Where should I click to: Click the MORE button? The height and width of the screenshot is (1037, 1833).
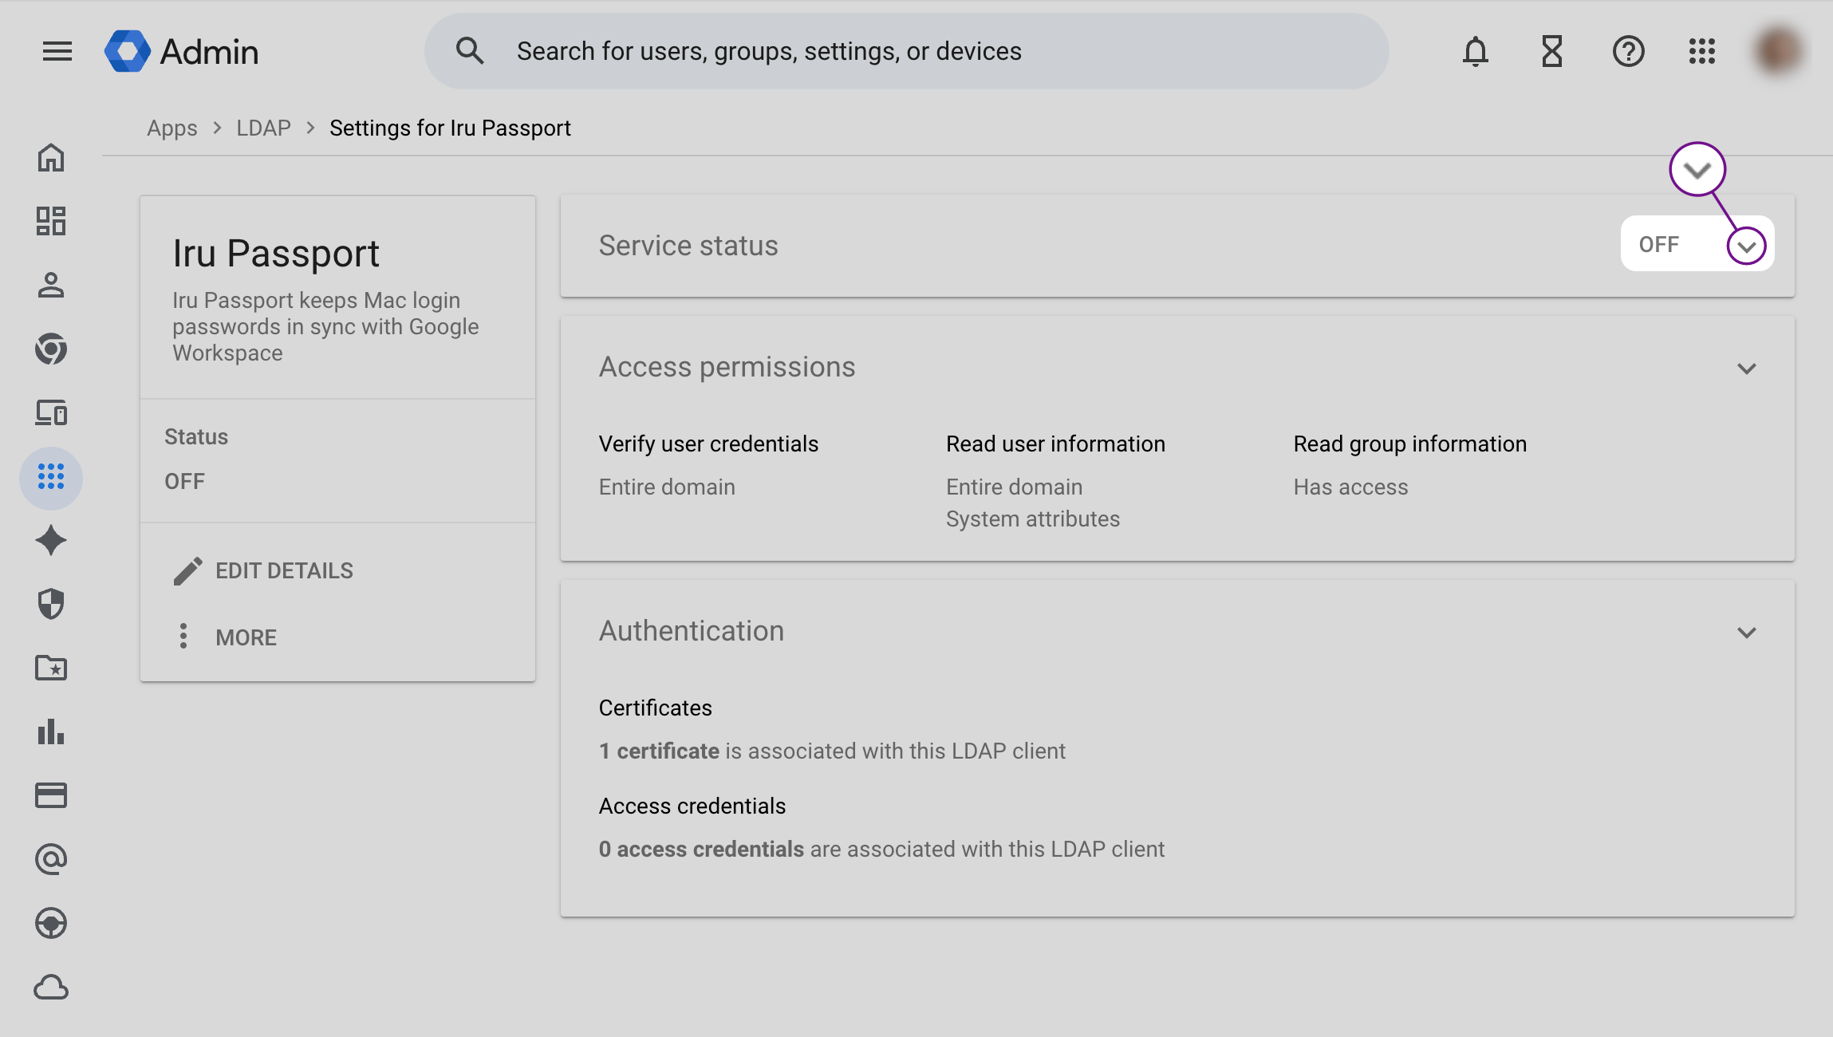pos(227,637)
